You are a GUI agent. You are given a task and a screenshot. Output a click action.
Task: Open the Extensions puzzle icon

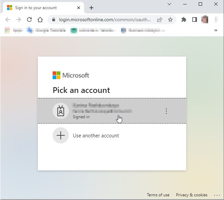[x=184, y=20]
